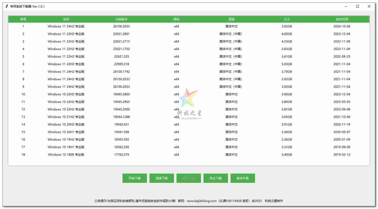Click the 名称 column header
This screenshot has width=378, height=209.
pyautogui.click(x=66, y=19)
